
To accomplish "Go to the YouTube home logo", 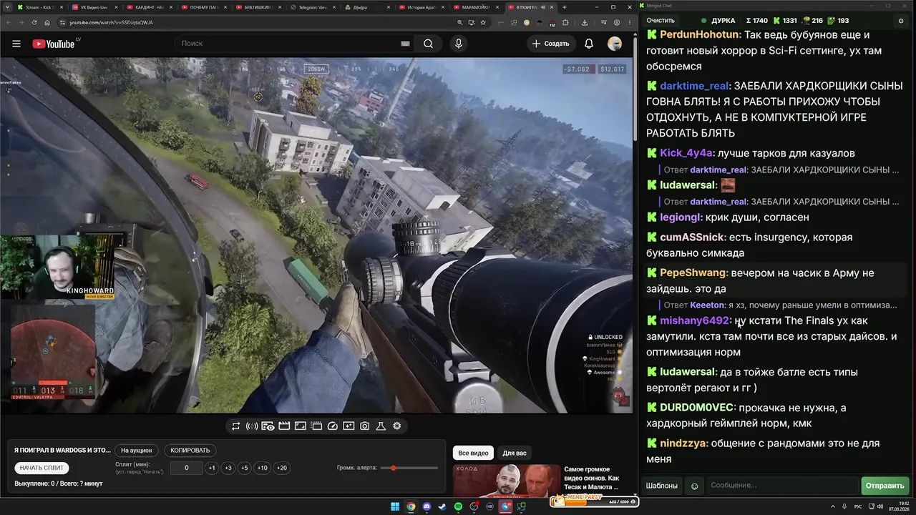I will pyautogui.click(x=54, y=44).
